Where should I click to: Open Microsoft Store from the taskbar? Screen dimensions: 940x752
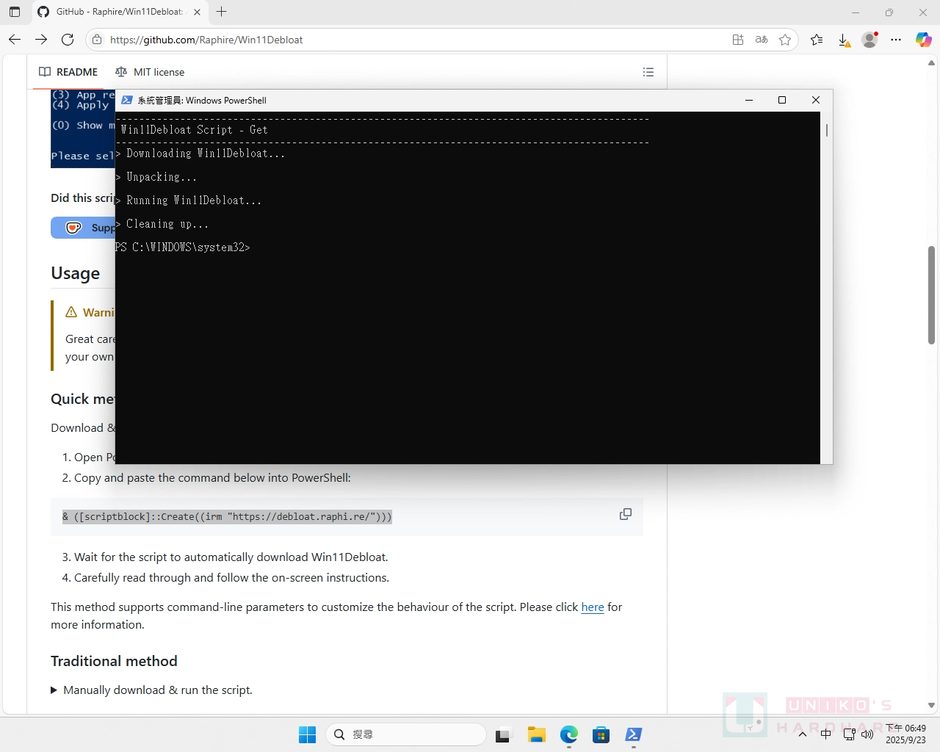(x=601, y=734)
